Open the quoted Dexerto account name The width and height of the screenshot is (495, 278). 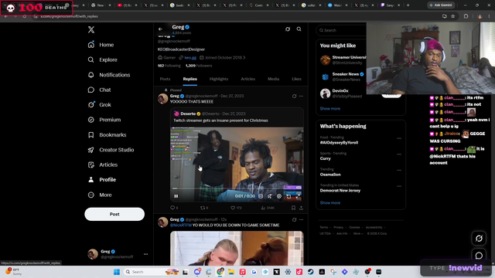click(x=188, y=114)
